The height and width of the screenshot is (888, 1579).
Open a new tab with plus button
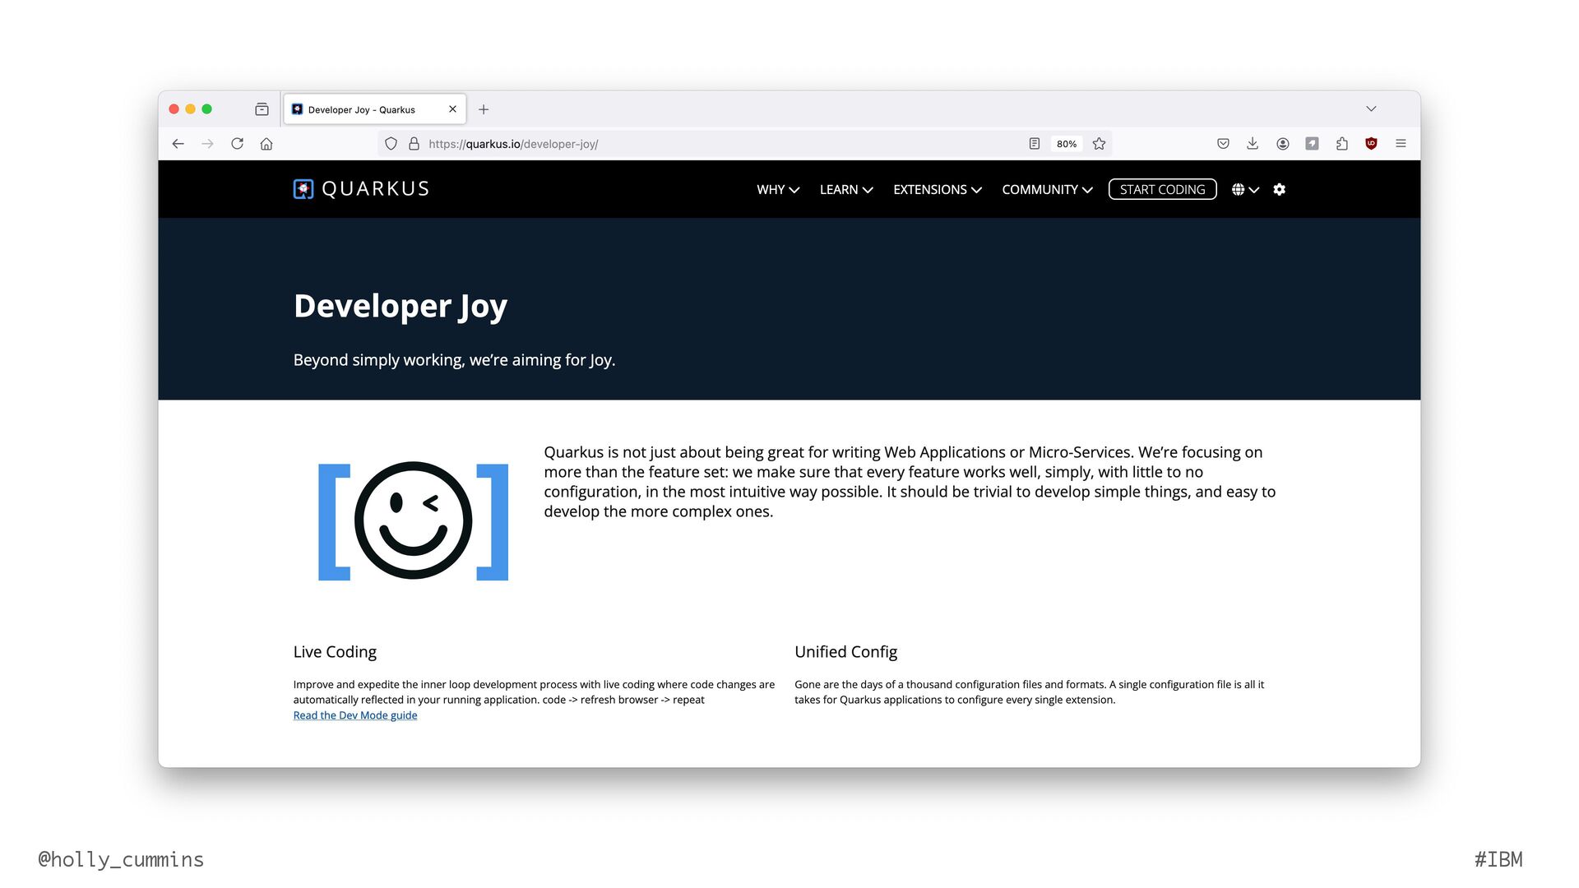tap(484, 109)
